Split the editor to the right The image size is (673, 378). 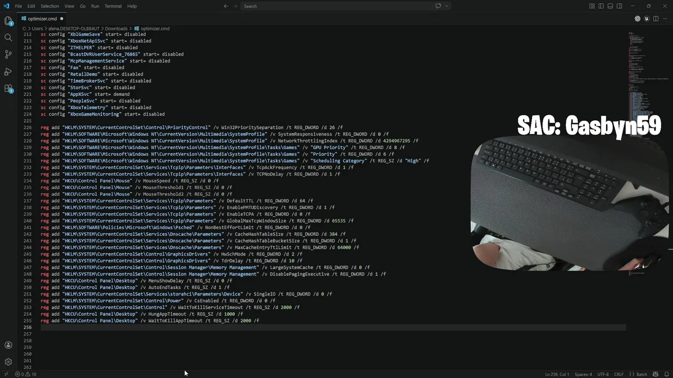656,18
